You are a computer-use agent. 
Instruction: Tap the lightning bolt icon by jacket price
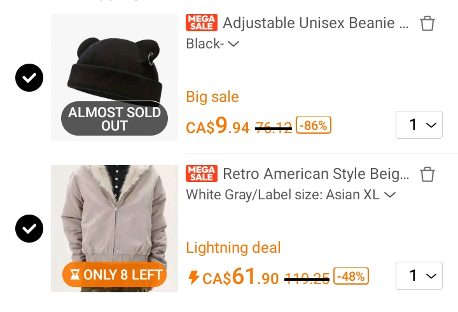coord(193,277)
